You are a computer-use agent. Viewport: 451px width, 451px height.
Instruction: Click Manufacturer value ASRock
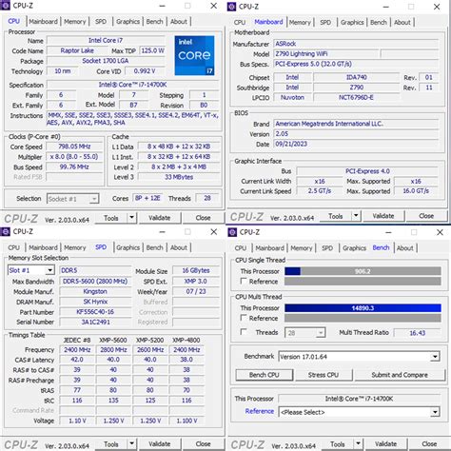[356, 44]
